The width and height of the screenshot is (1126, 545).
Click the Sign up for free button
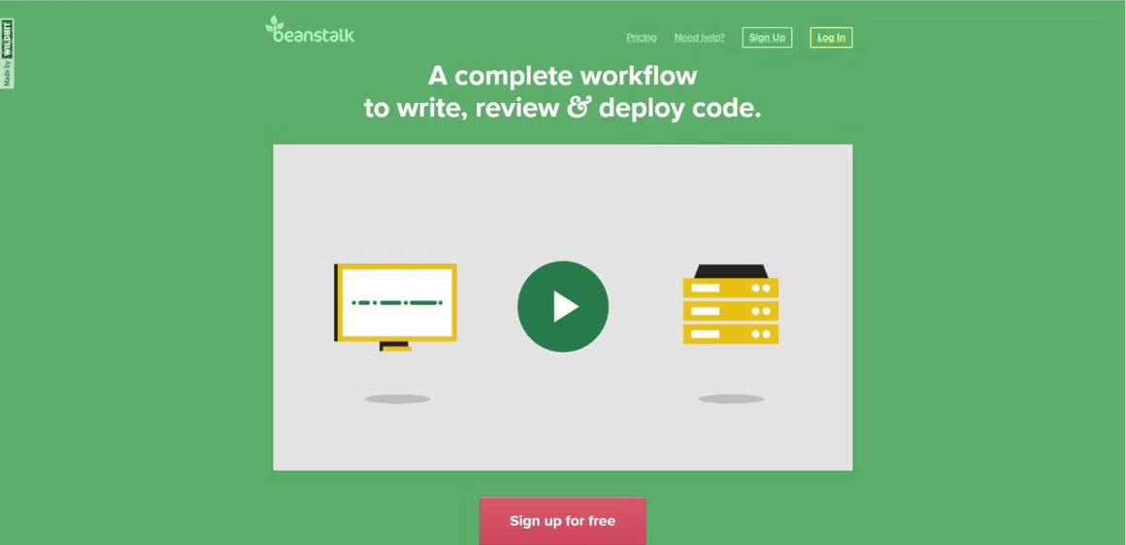562,522
